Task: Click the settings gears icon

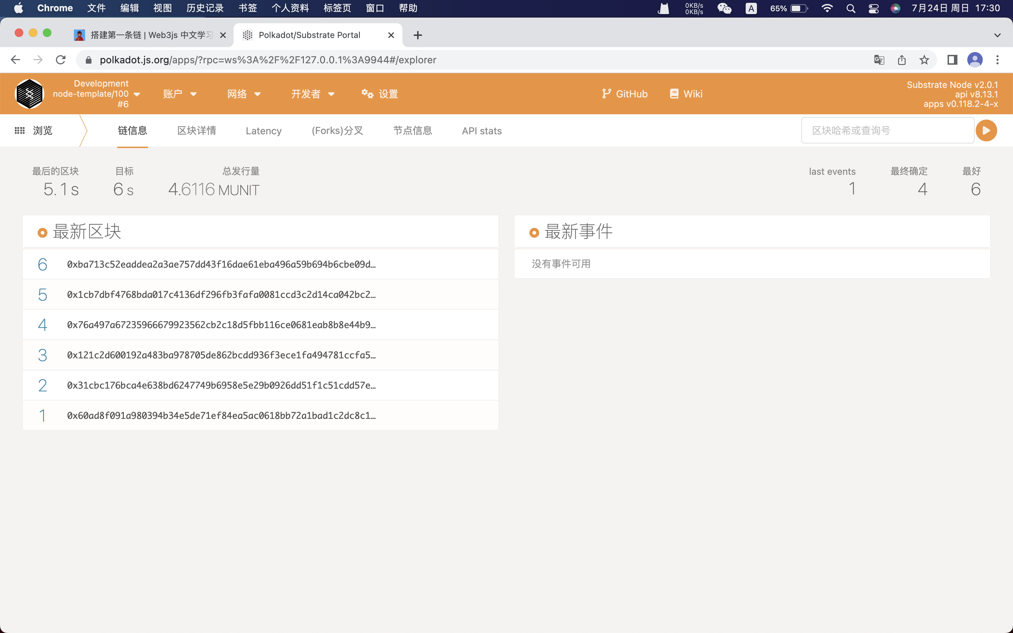Action: pos(367,94)
